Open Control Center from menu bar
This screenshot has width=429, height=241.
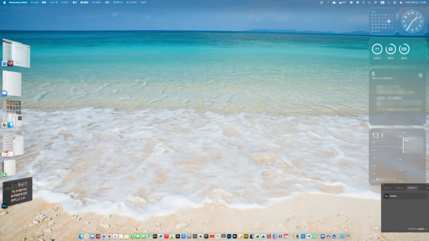(x=395, y=3)
